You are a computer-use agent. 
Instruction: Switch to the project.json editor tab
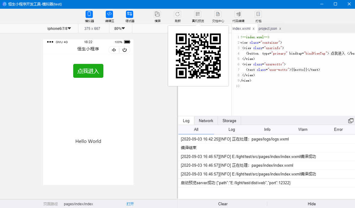pyautogui.click(x=268, y=29)
